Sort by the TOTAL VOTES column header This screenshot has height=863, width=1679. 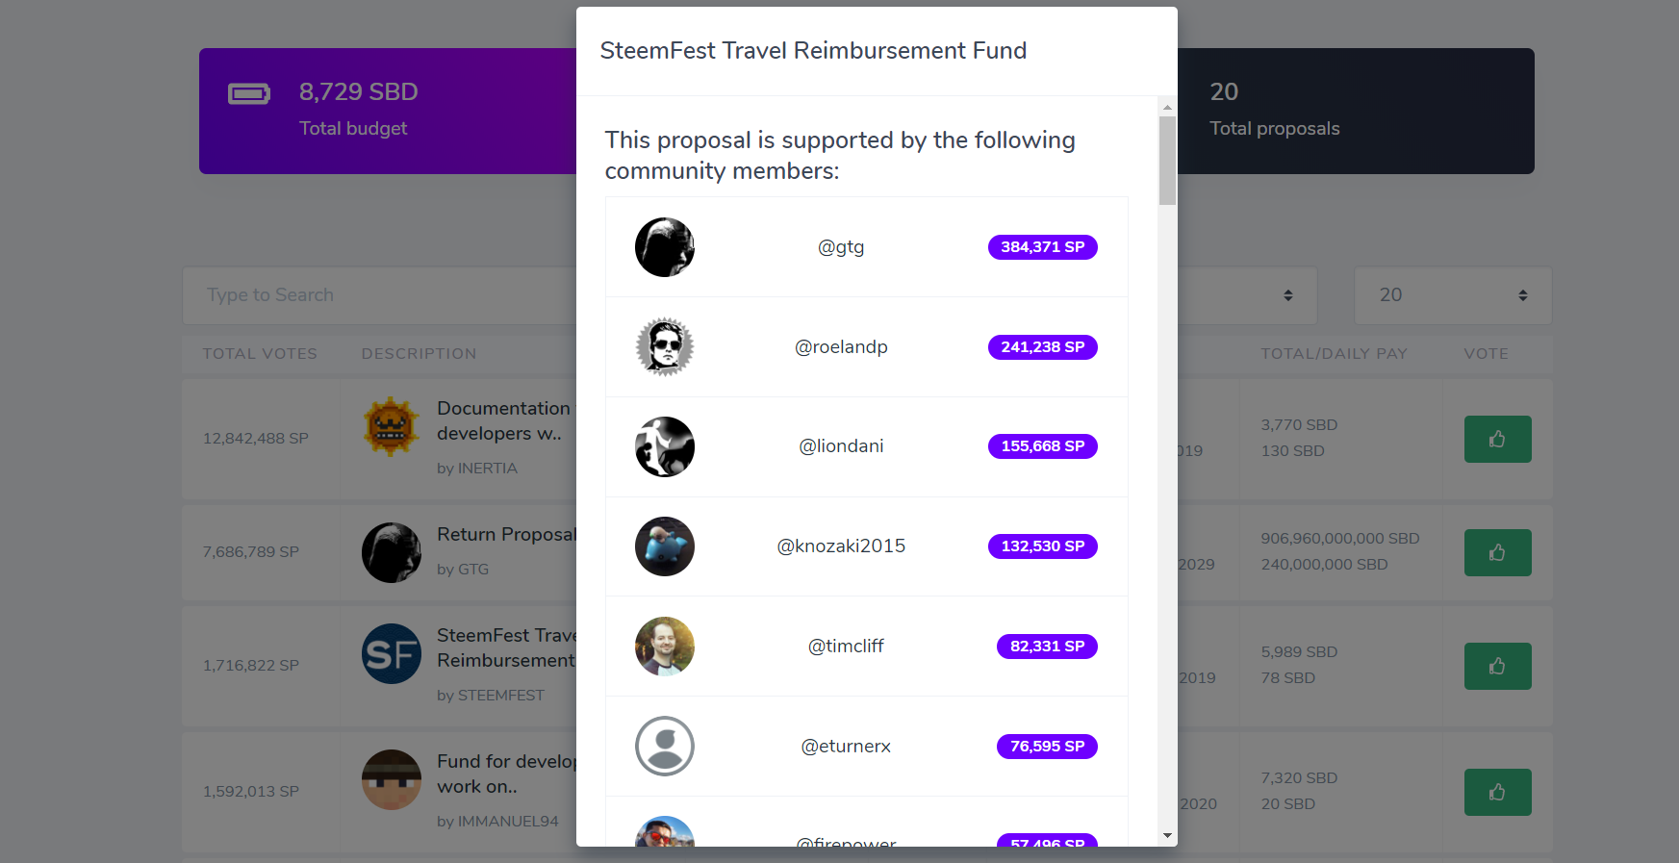pos(260,354)
